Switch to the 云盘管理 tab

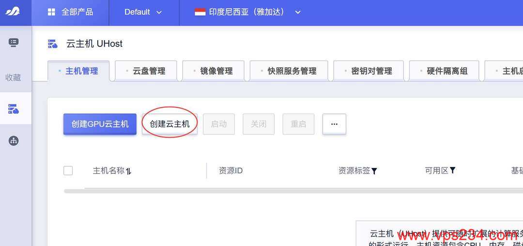[149, 71]
